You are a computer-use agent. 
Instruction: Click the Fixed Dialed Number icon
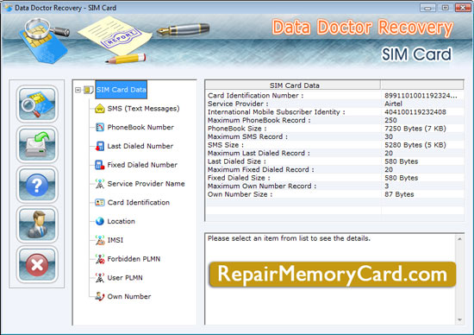(x=99, y=165)
